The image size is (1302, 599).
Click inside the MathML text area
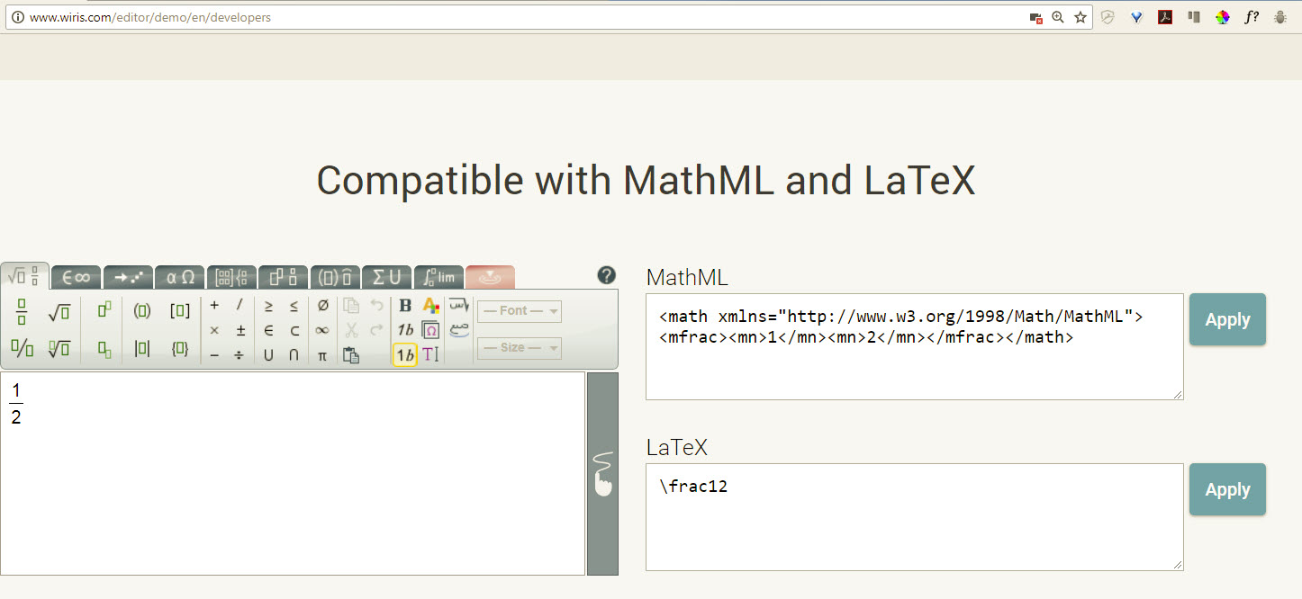[915, 346]
